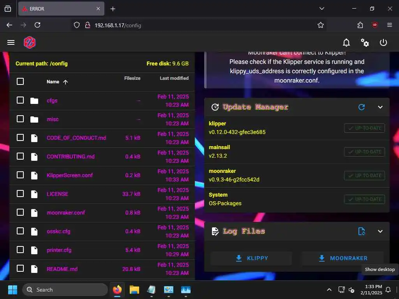
Task: Download the KLIPPY log
Action: pyautogui.click(x=251, y=259)
